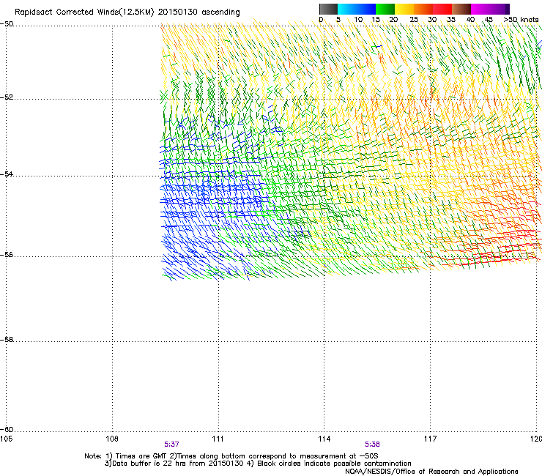Image resolution: width=542 pixels, height=476 pixels.
Task: Click the purple time label 5:38
Action: pyautogui.click(x=372, y=445)
